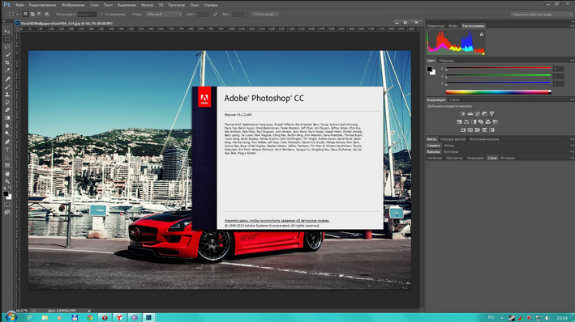
Task: Click the green G channel slider
Action: (498, 75)
